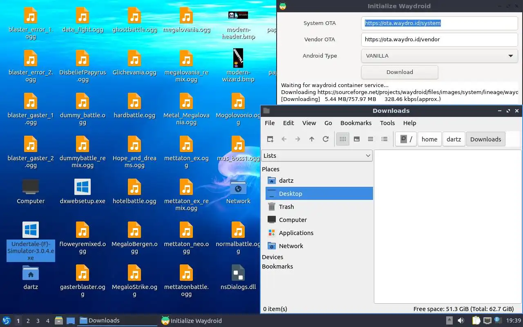Select Glichevania.ogg desktop file

(x=134, y=63)
